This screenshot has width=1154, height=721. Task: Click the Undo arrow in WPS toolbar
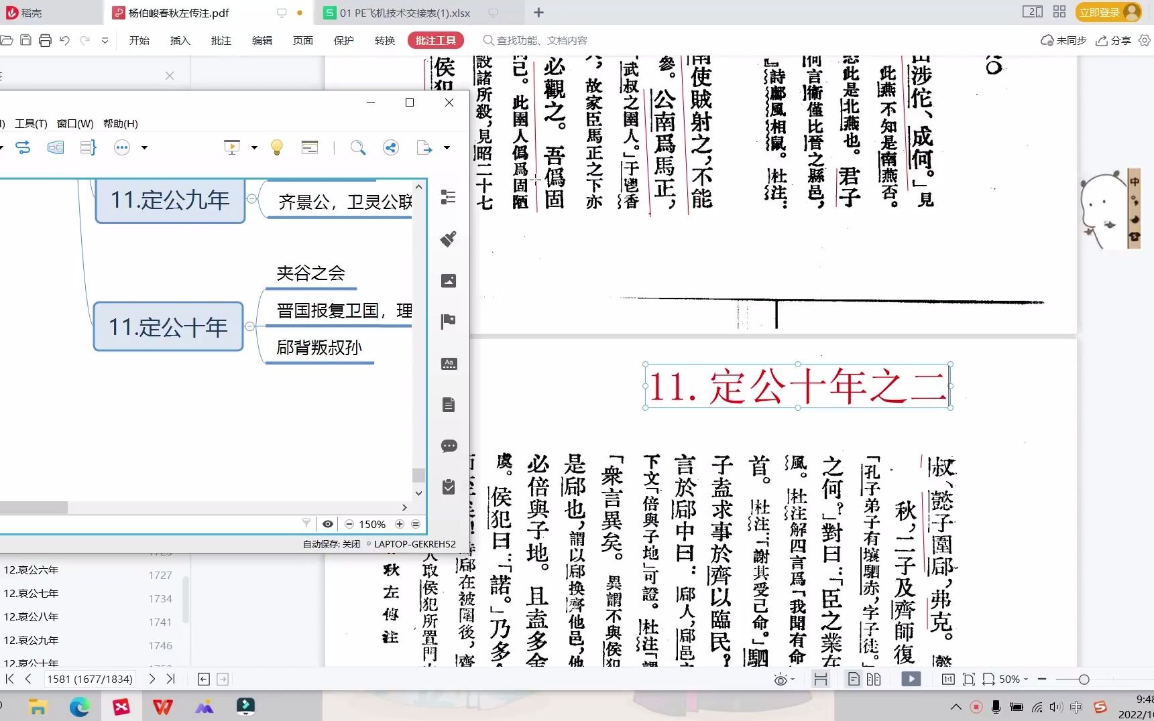(x=64, y=40)
